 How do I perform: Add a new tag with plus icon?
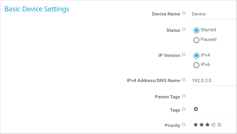click(196, 109)
